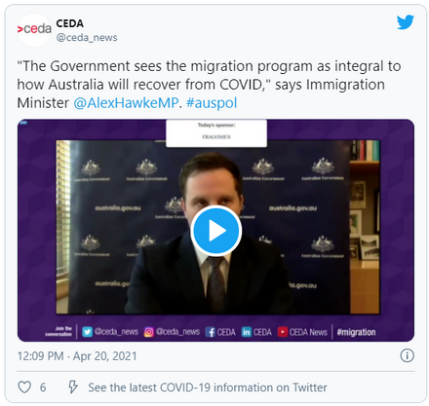The image size is (429, 406).
Task: Open tweet timestamp 12:09 PM Apr 20, 2021
Action: coord(77,356)
